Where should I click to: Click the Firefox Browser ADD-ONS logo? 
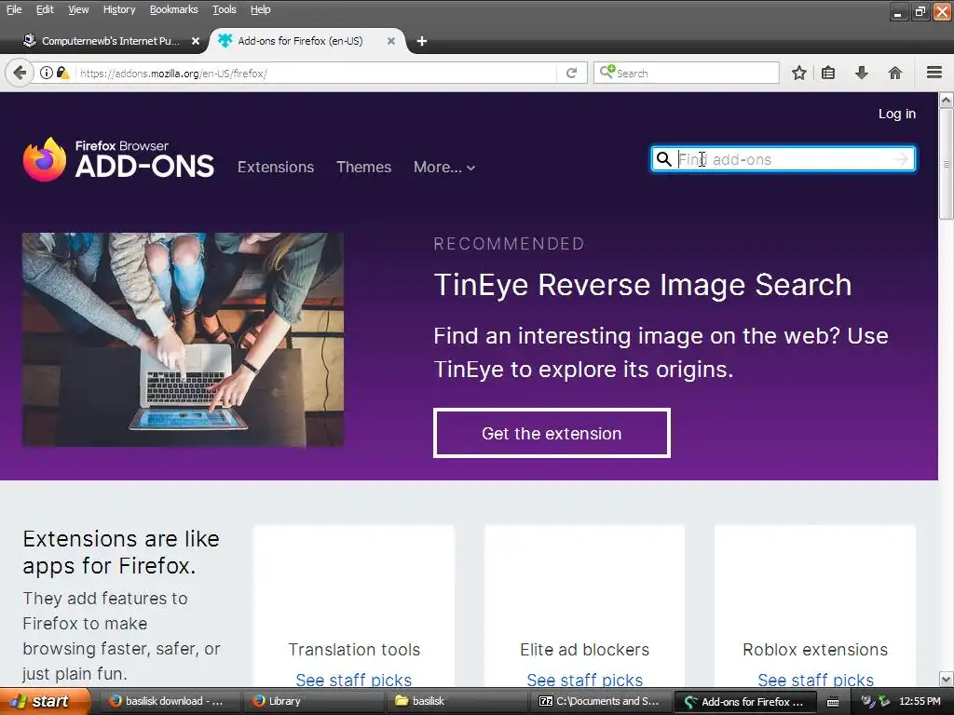118,159
